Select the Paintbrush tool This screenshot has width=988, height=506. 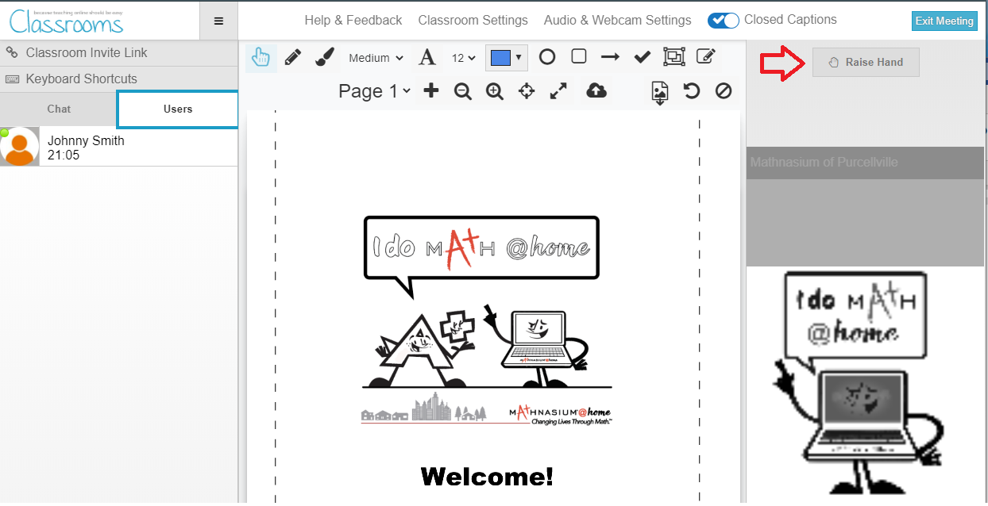pyautogui.click(x=324, y=56)
